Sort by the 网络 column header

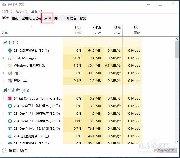[x=132, y=30]
